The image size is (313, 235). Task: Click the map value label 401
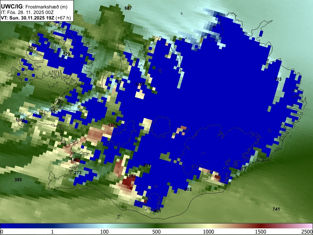157,211
